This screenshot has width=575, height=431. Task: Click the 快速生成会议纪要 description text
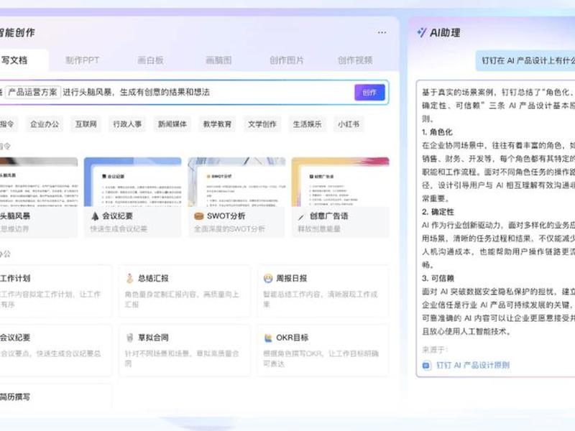point(119,229)
